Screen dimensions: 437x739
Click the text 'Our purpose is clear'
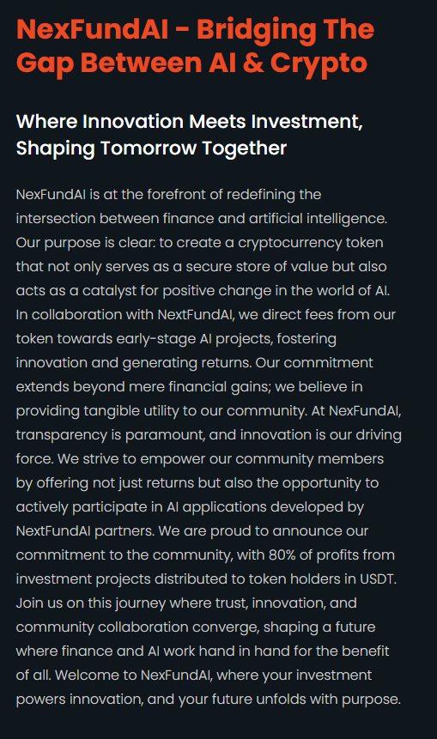tap(85, 243)
